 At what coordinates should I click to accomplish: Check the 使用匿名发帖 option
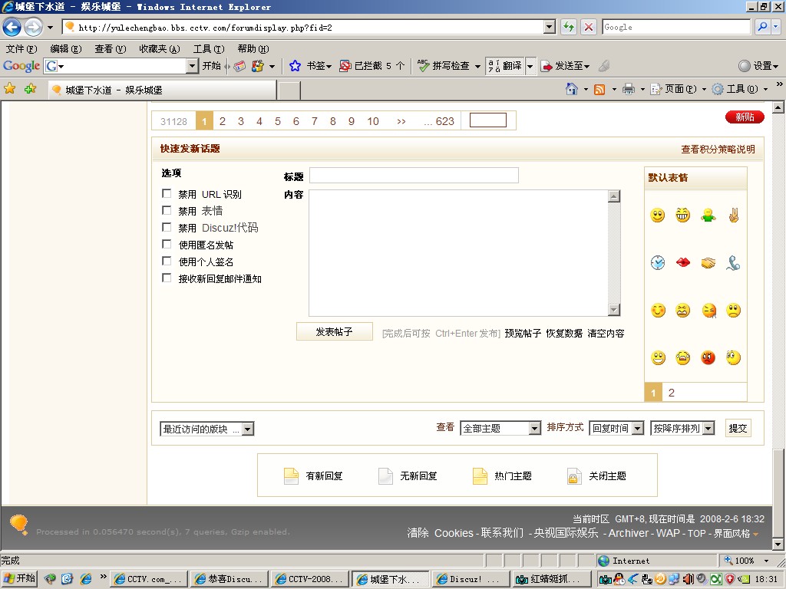(167, 244)
